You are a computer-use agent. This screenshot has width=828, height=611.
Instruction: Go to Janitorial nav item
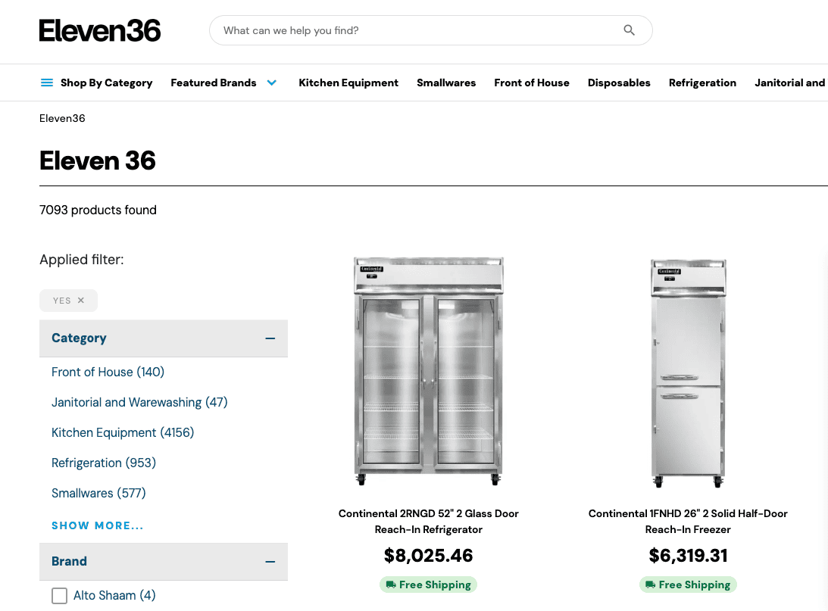tap(790, 83)
